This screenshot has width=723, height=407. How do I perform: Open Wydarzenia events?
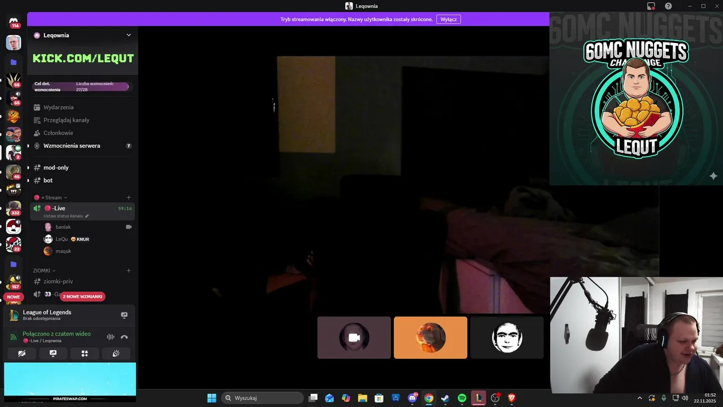coord(82,107)
